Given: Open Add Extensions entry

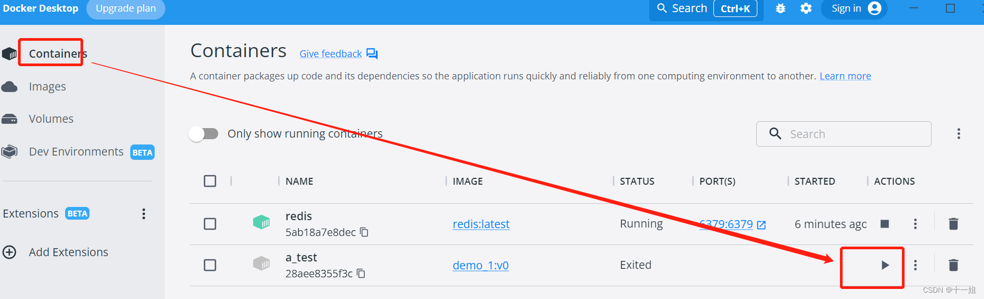Looking at the screenshot, I should 68,252.
